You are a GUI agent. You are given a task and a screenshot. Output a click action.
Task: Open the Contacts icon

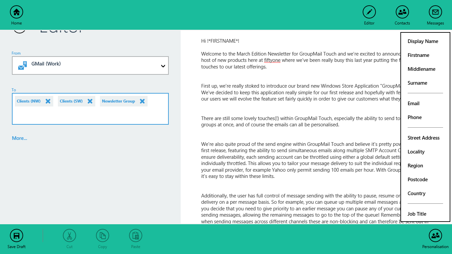pyautogui.click(x=402, y=12)
